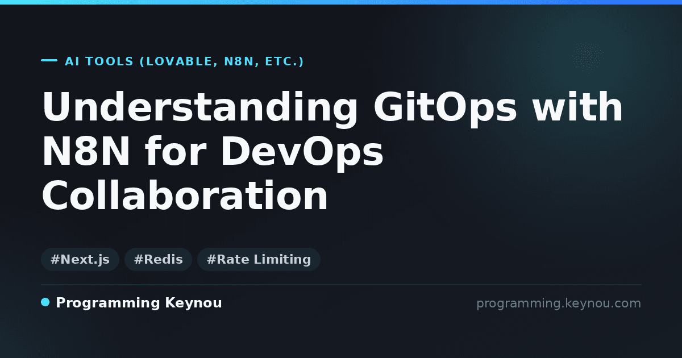This screenshot has width=682, height=358.
Task: Click the cyan dot beside Programming Keynou
Action: [45, 302]
